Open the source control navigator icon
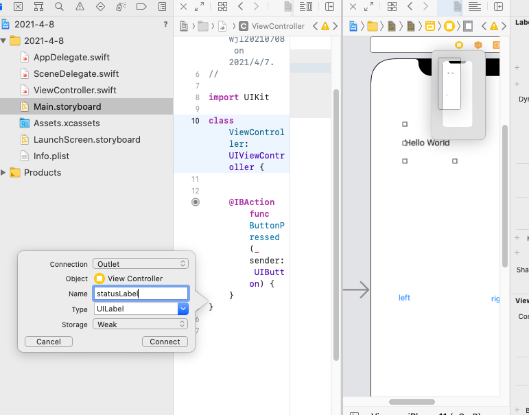Viewport: 529px width, 415px height. click(19, 6)
